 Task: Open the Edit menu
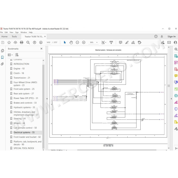[x=6, y=32]
